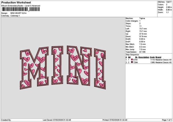Click the pink 5791 thread color swatch
173x122 pixels.
coord(132,60)
